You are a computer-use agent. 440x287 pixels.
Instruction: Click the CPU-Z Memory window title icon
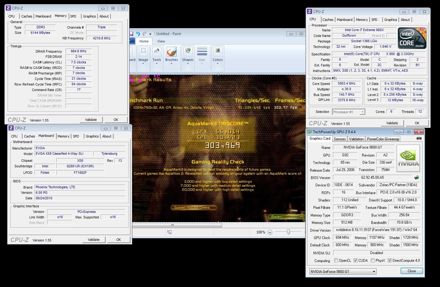pyautogui.click(x=8, y=8)
